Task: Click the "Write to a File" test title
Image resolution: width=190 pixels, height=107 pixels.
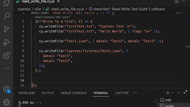Action: (x=58, y=21)
